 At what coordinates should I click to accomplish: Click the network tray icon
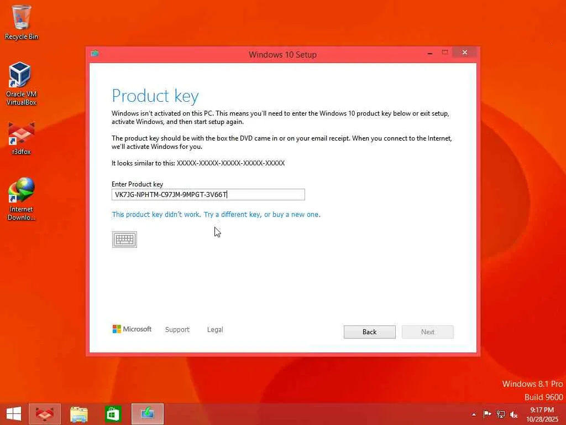click(501, 414)
